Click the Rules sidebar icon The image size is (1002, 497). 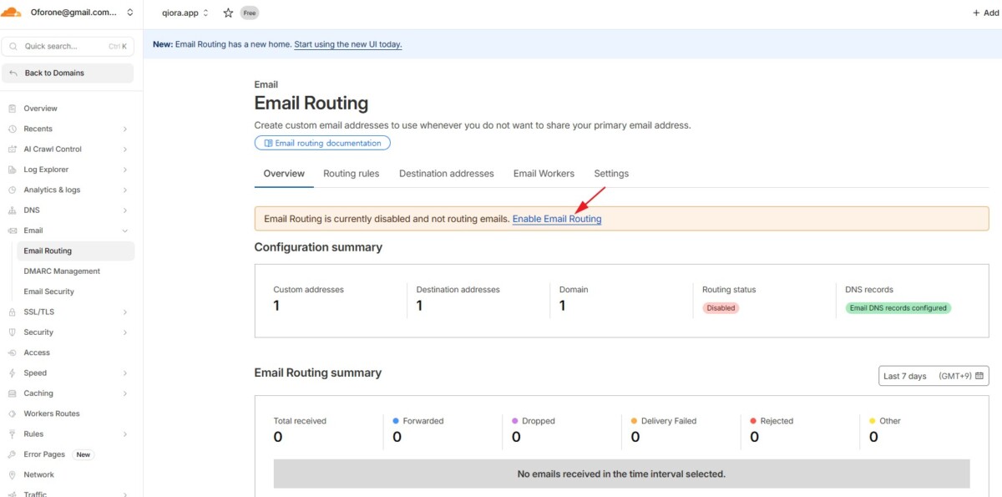[13, 434]
